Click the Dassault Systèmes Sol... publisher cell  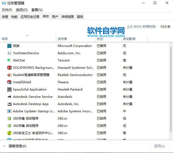coord(76,68)
